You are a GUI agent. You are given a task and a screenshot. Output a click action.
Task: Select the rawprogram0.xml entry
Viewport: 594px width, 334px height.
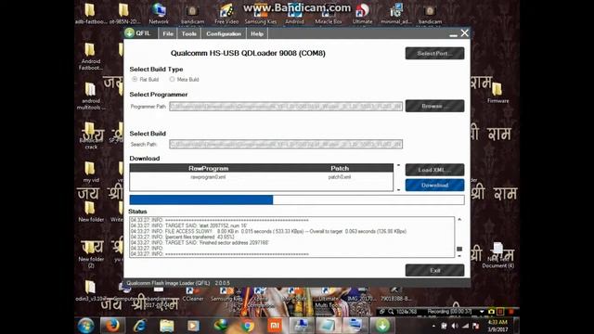coord(208,177)
